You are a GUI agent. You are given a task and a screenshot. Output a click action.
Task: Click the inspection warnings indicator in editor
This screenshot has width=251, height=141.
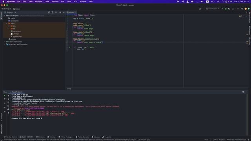point(240,16)
